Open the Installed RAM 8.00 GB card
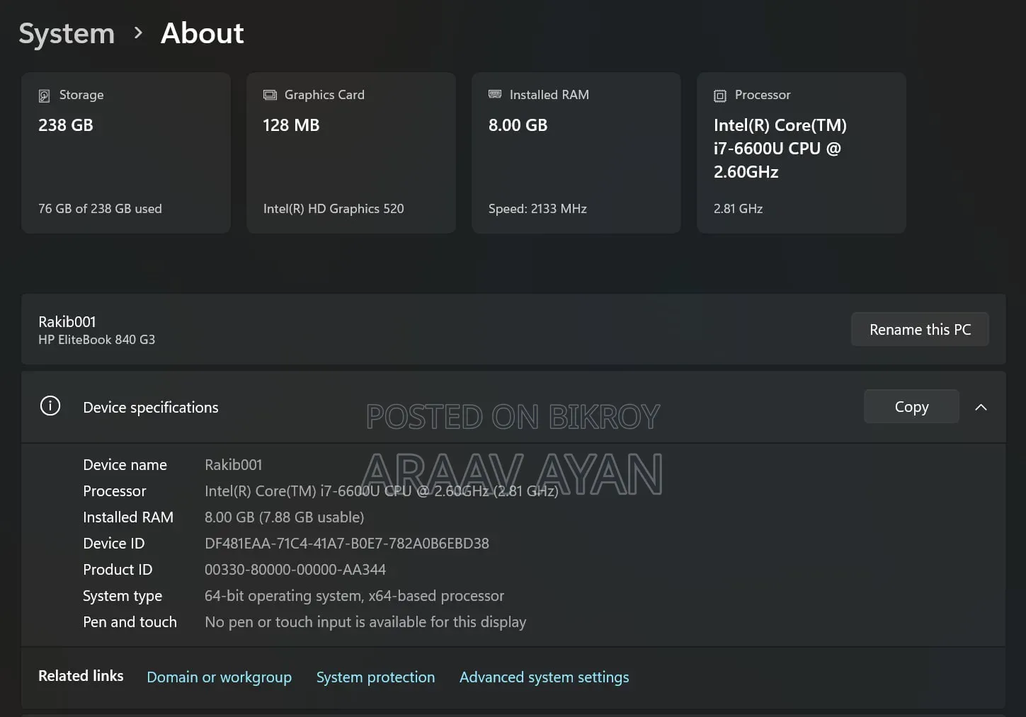Screen dimensions: 1026x717 point(576,153)
